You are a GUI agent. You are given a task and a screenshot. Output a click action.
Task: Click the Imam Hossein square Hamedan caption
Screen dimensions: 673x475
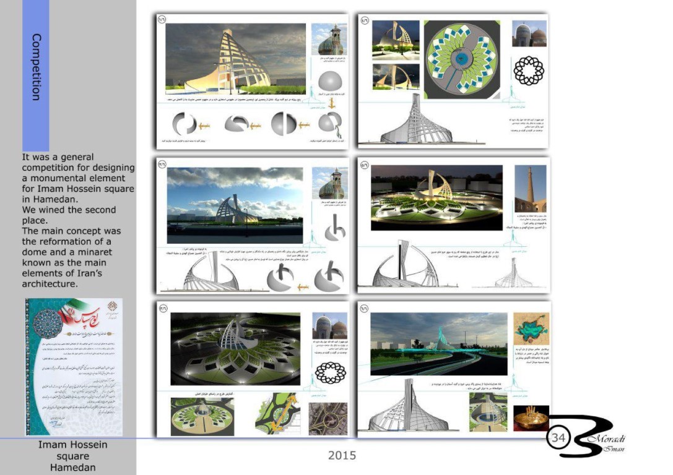coord(73,456)
